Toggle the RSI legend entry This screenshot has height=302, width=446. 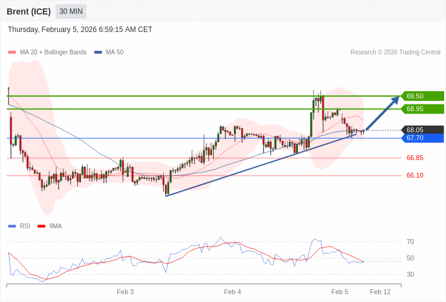[x=19, y=226]
